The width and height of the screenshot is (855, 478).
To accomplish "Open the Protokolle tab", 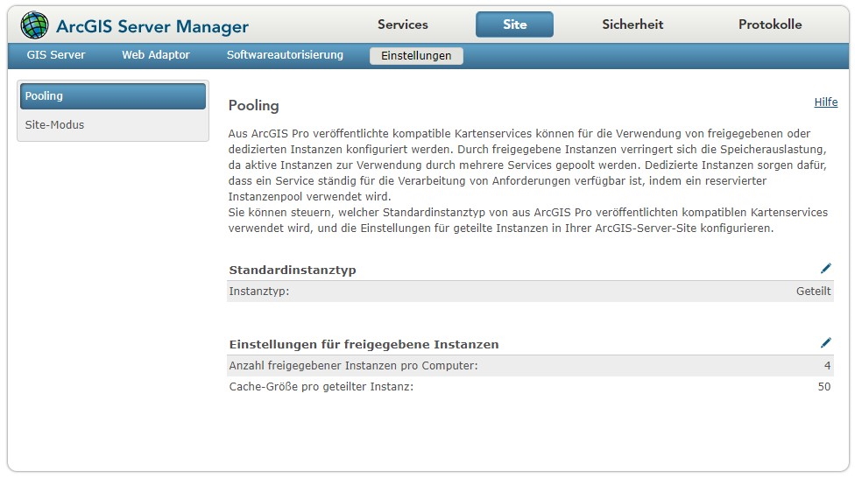I will (770, 25).
